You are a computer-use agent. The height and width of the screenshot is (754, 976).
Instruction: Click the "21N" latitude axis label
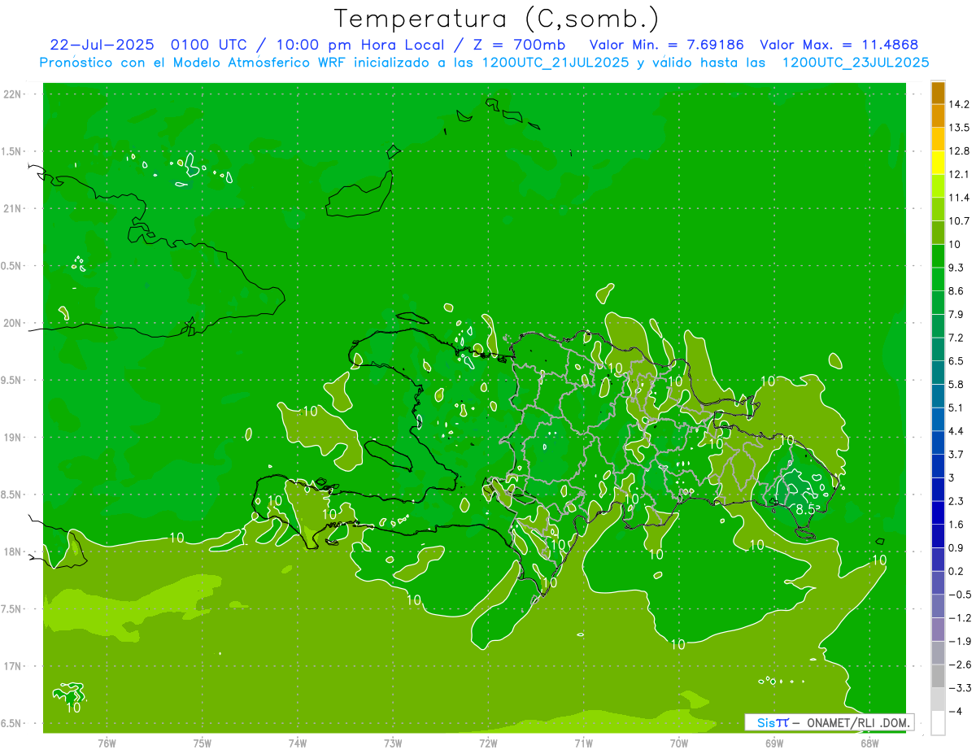pos(13,209)
